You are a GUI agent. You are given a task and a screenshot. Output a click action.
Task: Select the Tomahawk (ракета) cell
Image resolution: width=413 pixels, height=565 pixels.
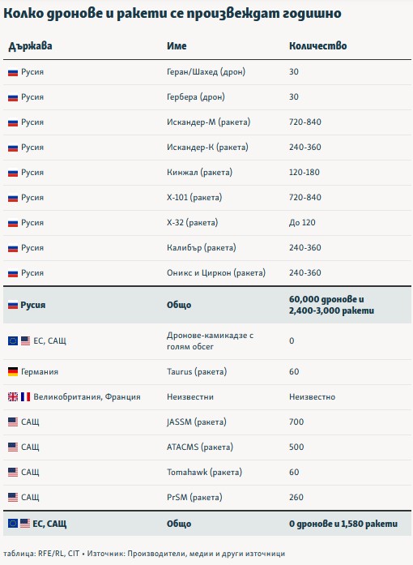tap(204, 472)
